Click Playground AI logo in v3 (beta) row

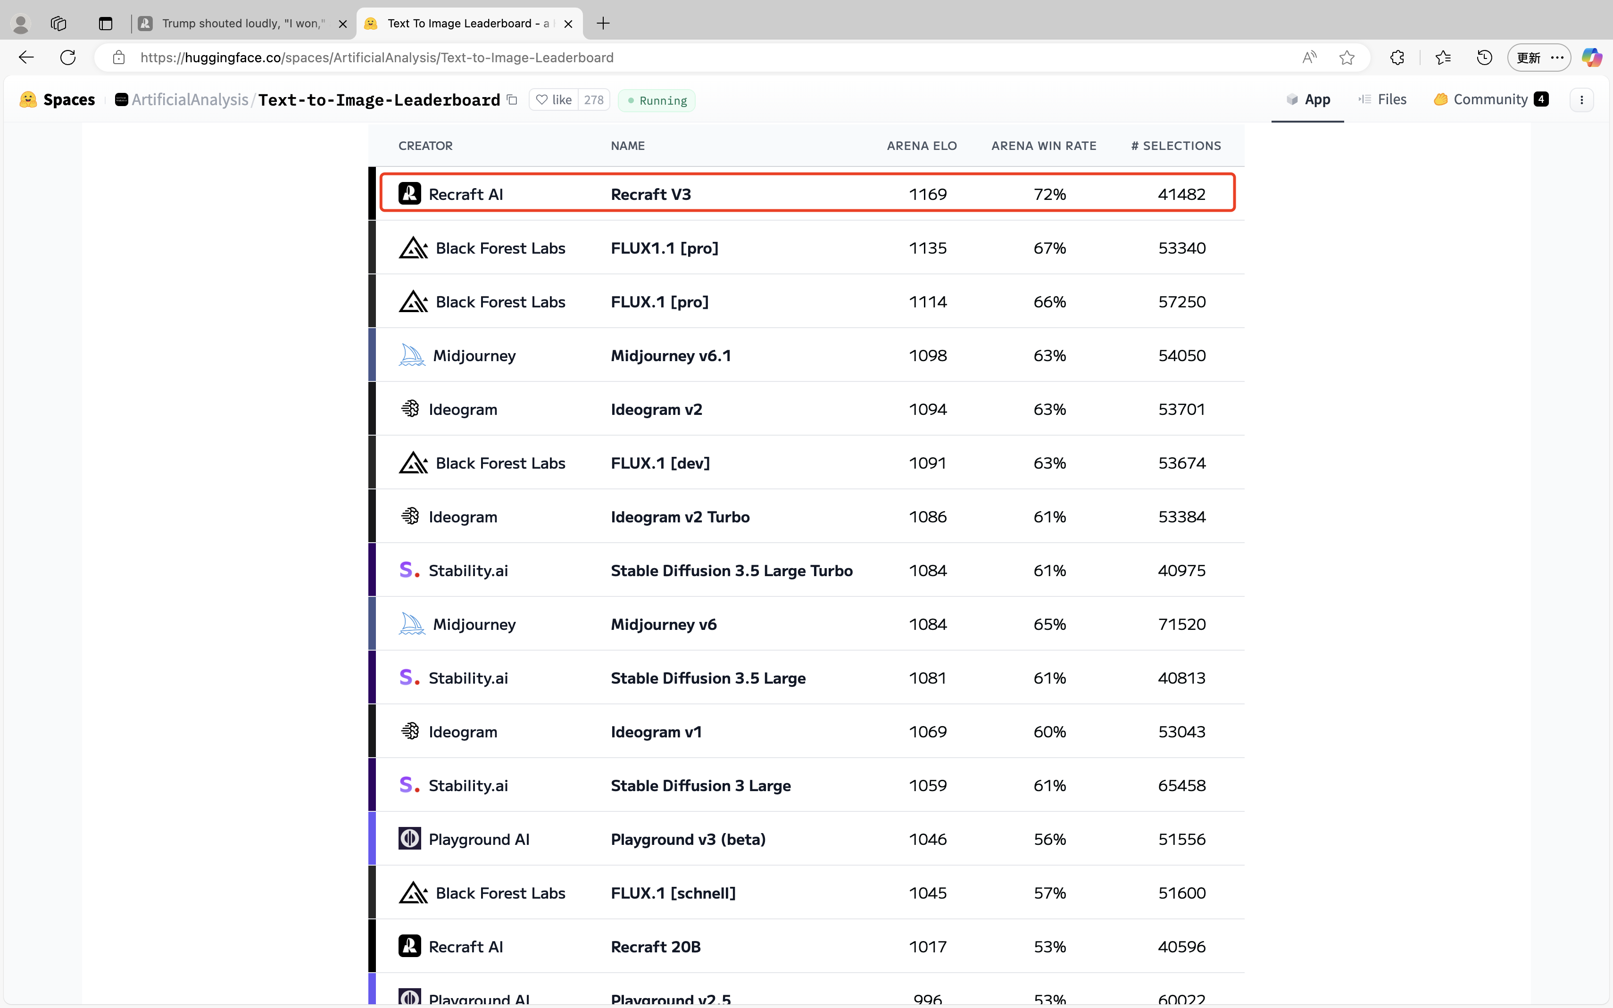[409, 838]
